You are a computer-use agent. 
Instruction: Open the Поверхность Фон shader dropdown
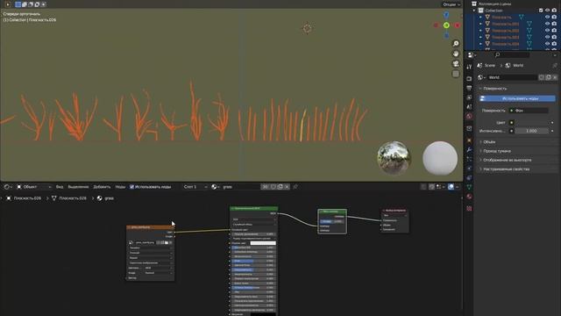pos(529,111)
